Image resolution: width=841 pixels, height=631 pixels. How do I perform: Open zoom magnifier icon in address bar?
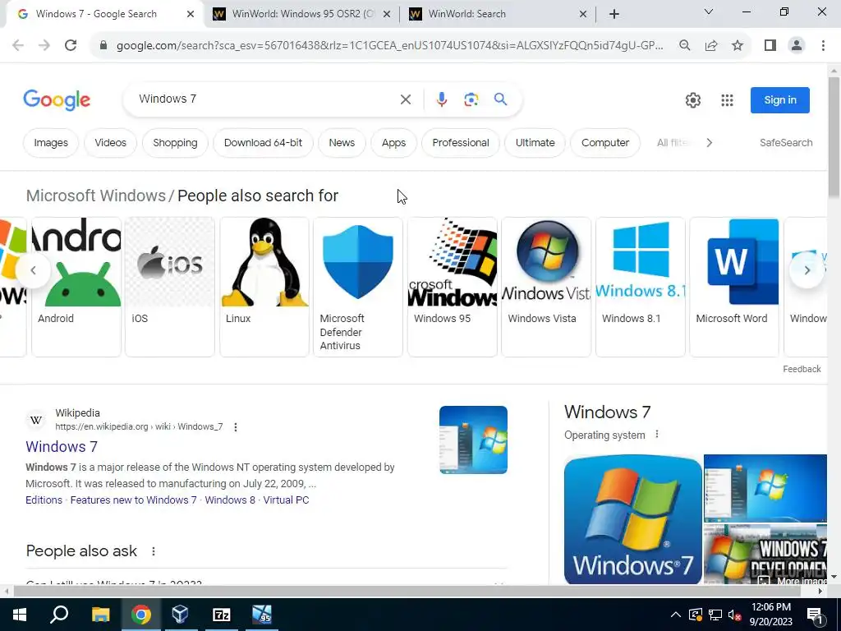pos(684,45)
